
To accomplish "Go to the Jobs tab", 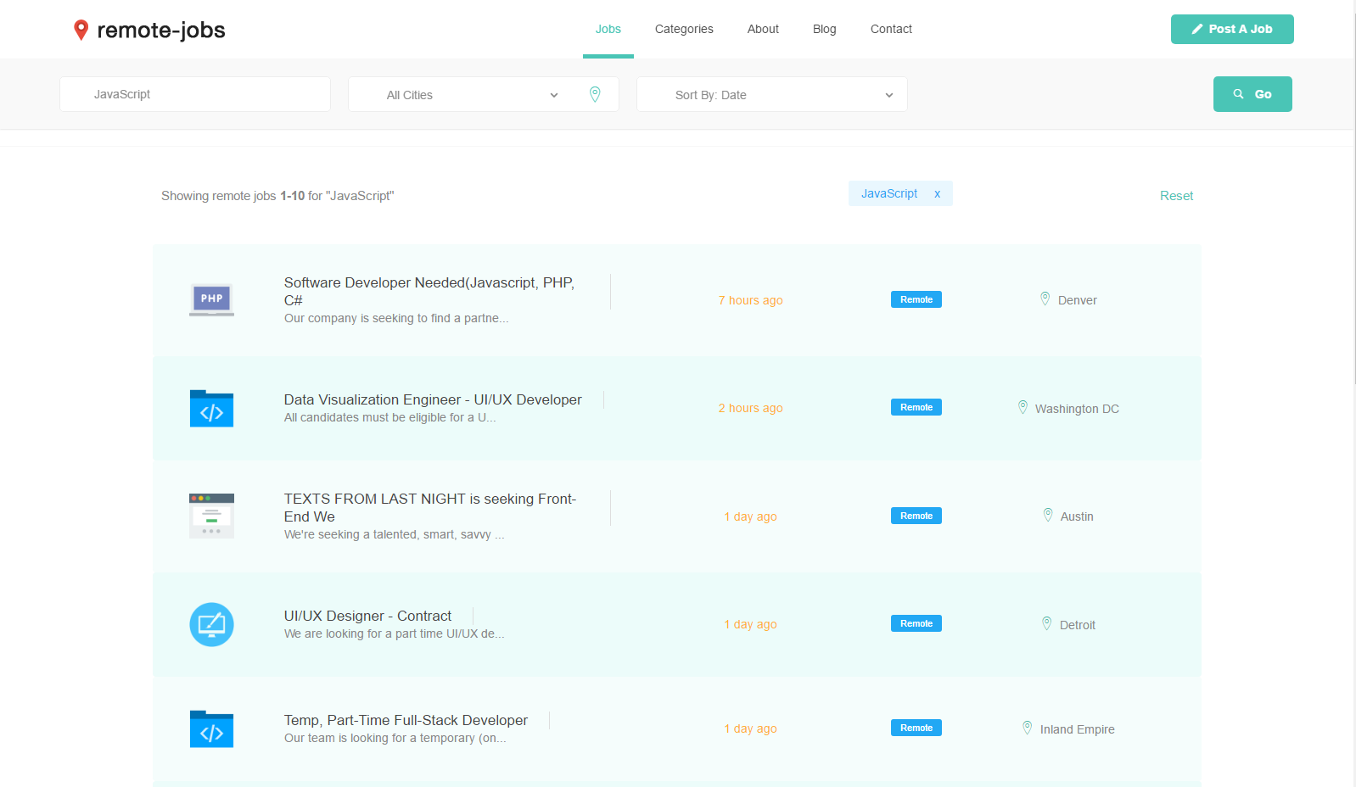I will [x=608, y=29].
